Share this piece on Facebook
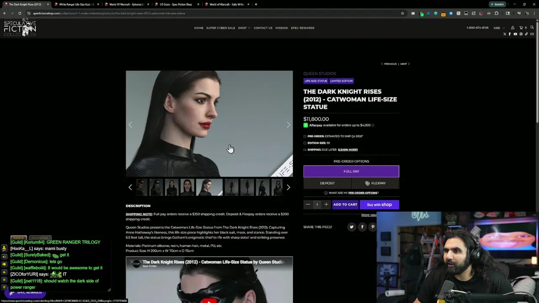Viewport: 539px width, 303px height. 362,227
